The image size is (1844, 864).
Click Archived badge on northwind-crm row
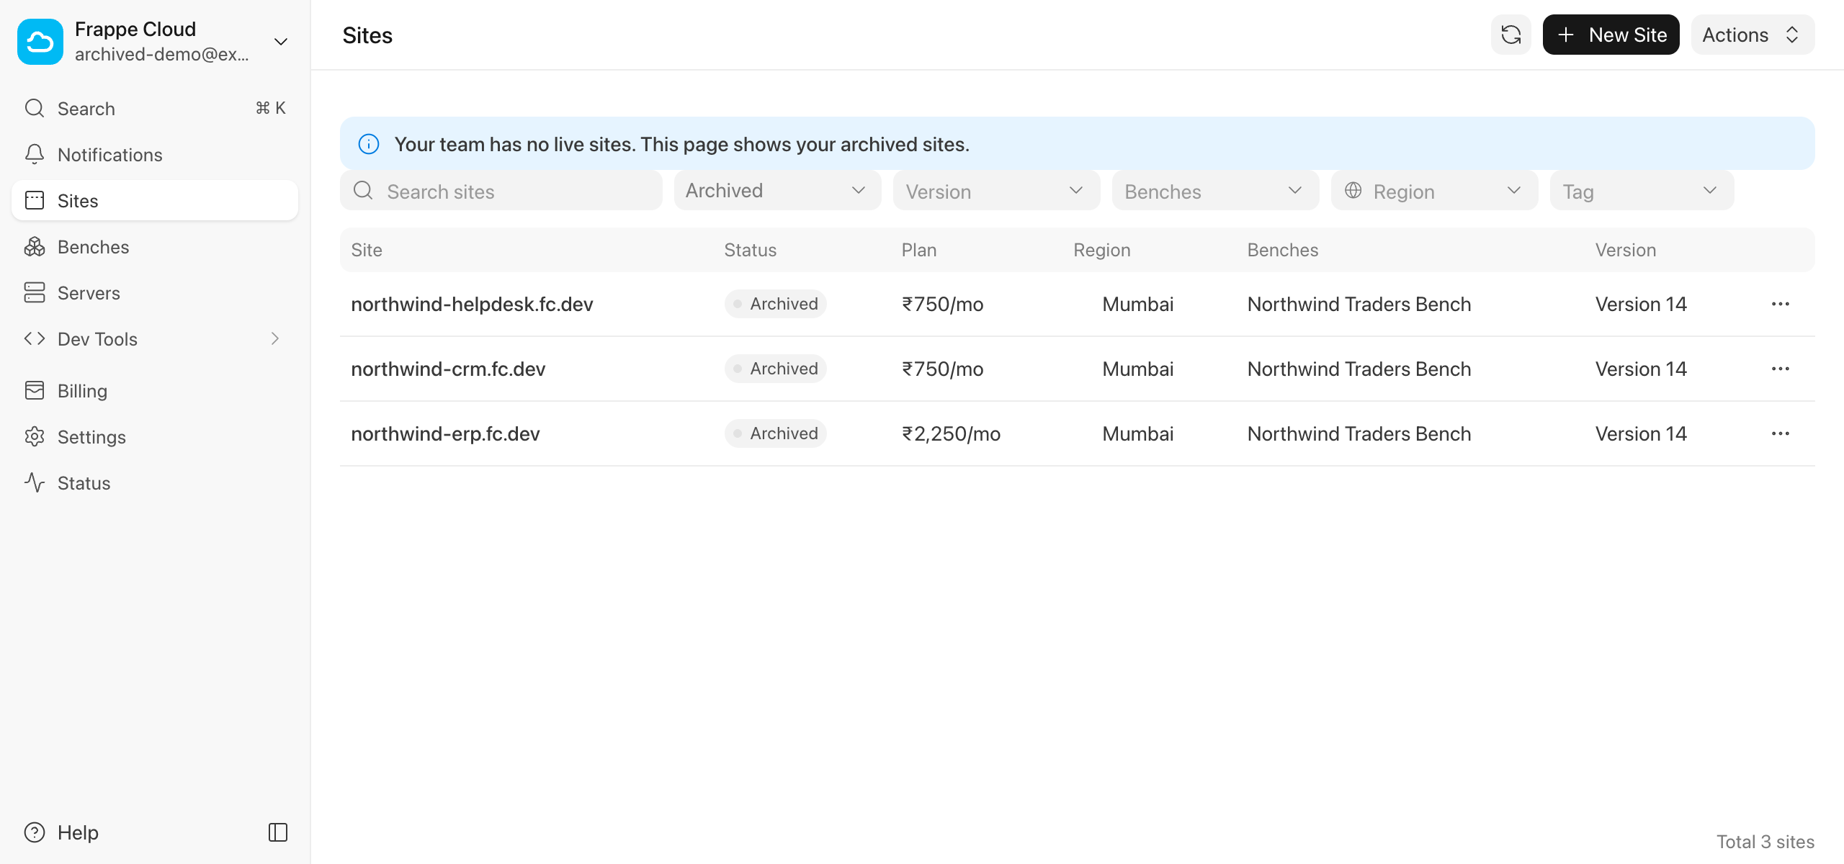click(x=775, y=369)
